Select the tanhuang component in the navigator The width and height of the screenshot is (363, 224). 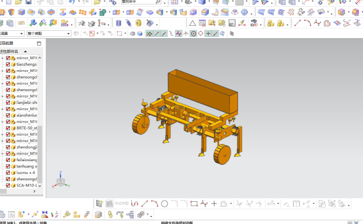(27, 166)
